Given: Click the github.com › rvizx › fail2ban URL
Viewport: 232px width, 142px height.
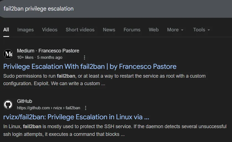Looking at the screenshot, I should [x=48, y=108].
